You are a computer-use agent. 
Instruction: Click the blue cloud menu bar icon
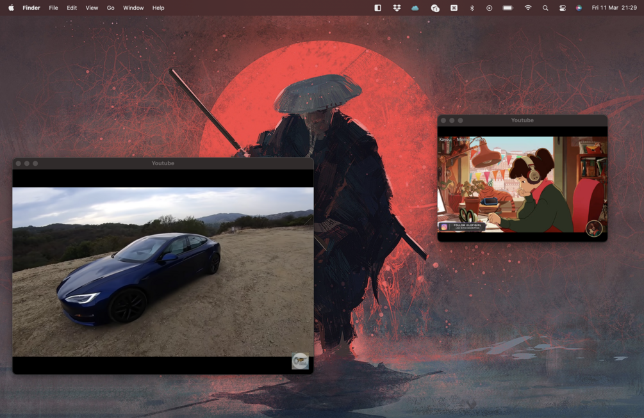tap(415, 8)
